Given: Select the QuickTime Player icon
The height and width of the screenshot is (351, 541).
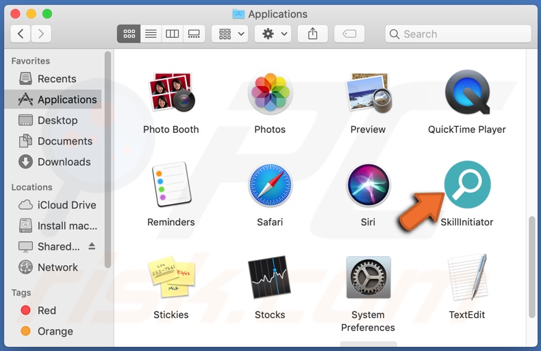Looking at the screenshot, I should pos(467,93).
